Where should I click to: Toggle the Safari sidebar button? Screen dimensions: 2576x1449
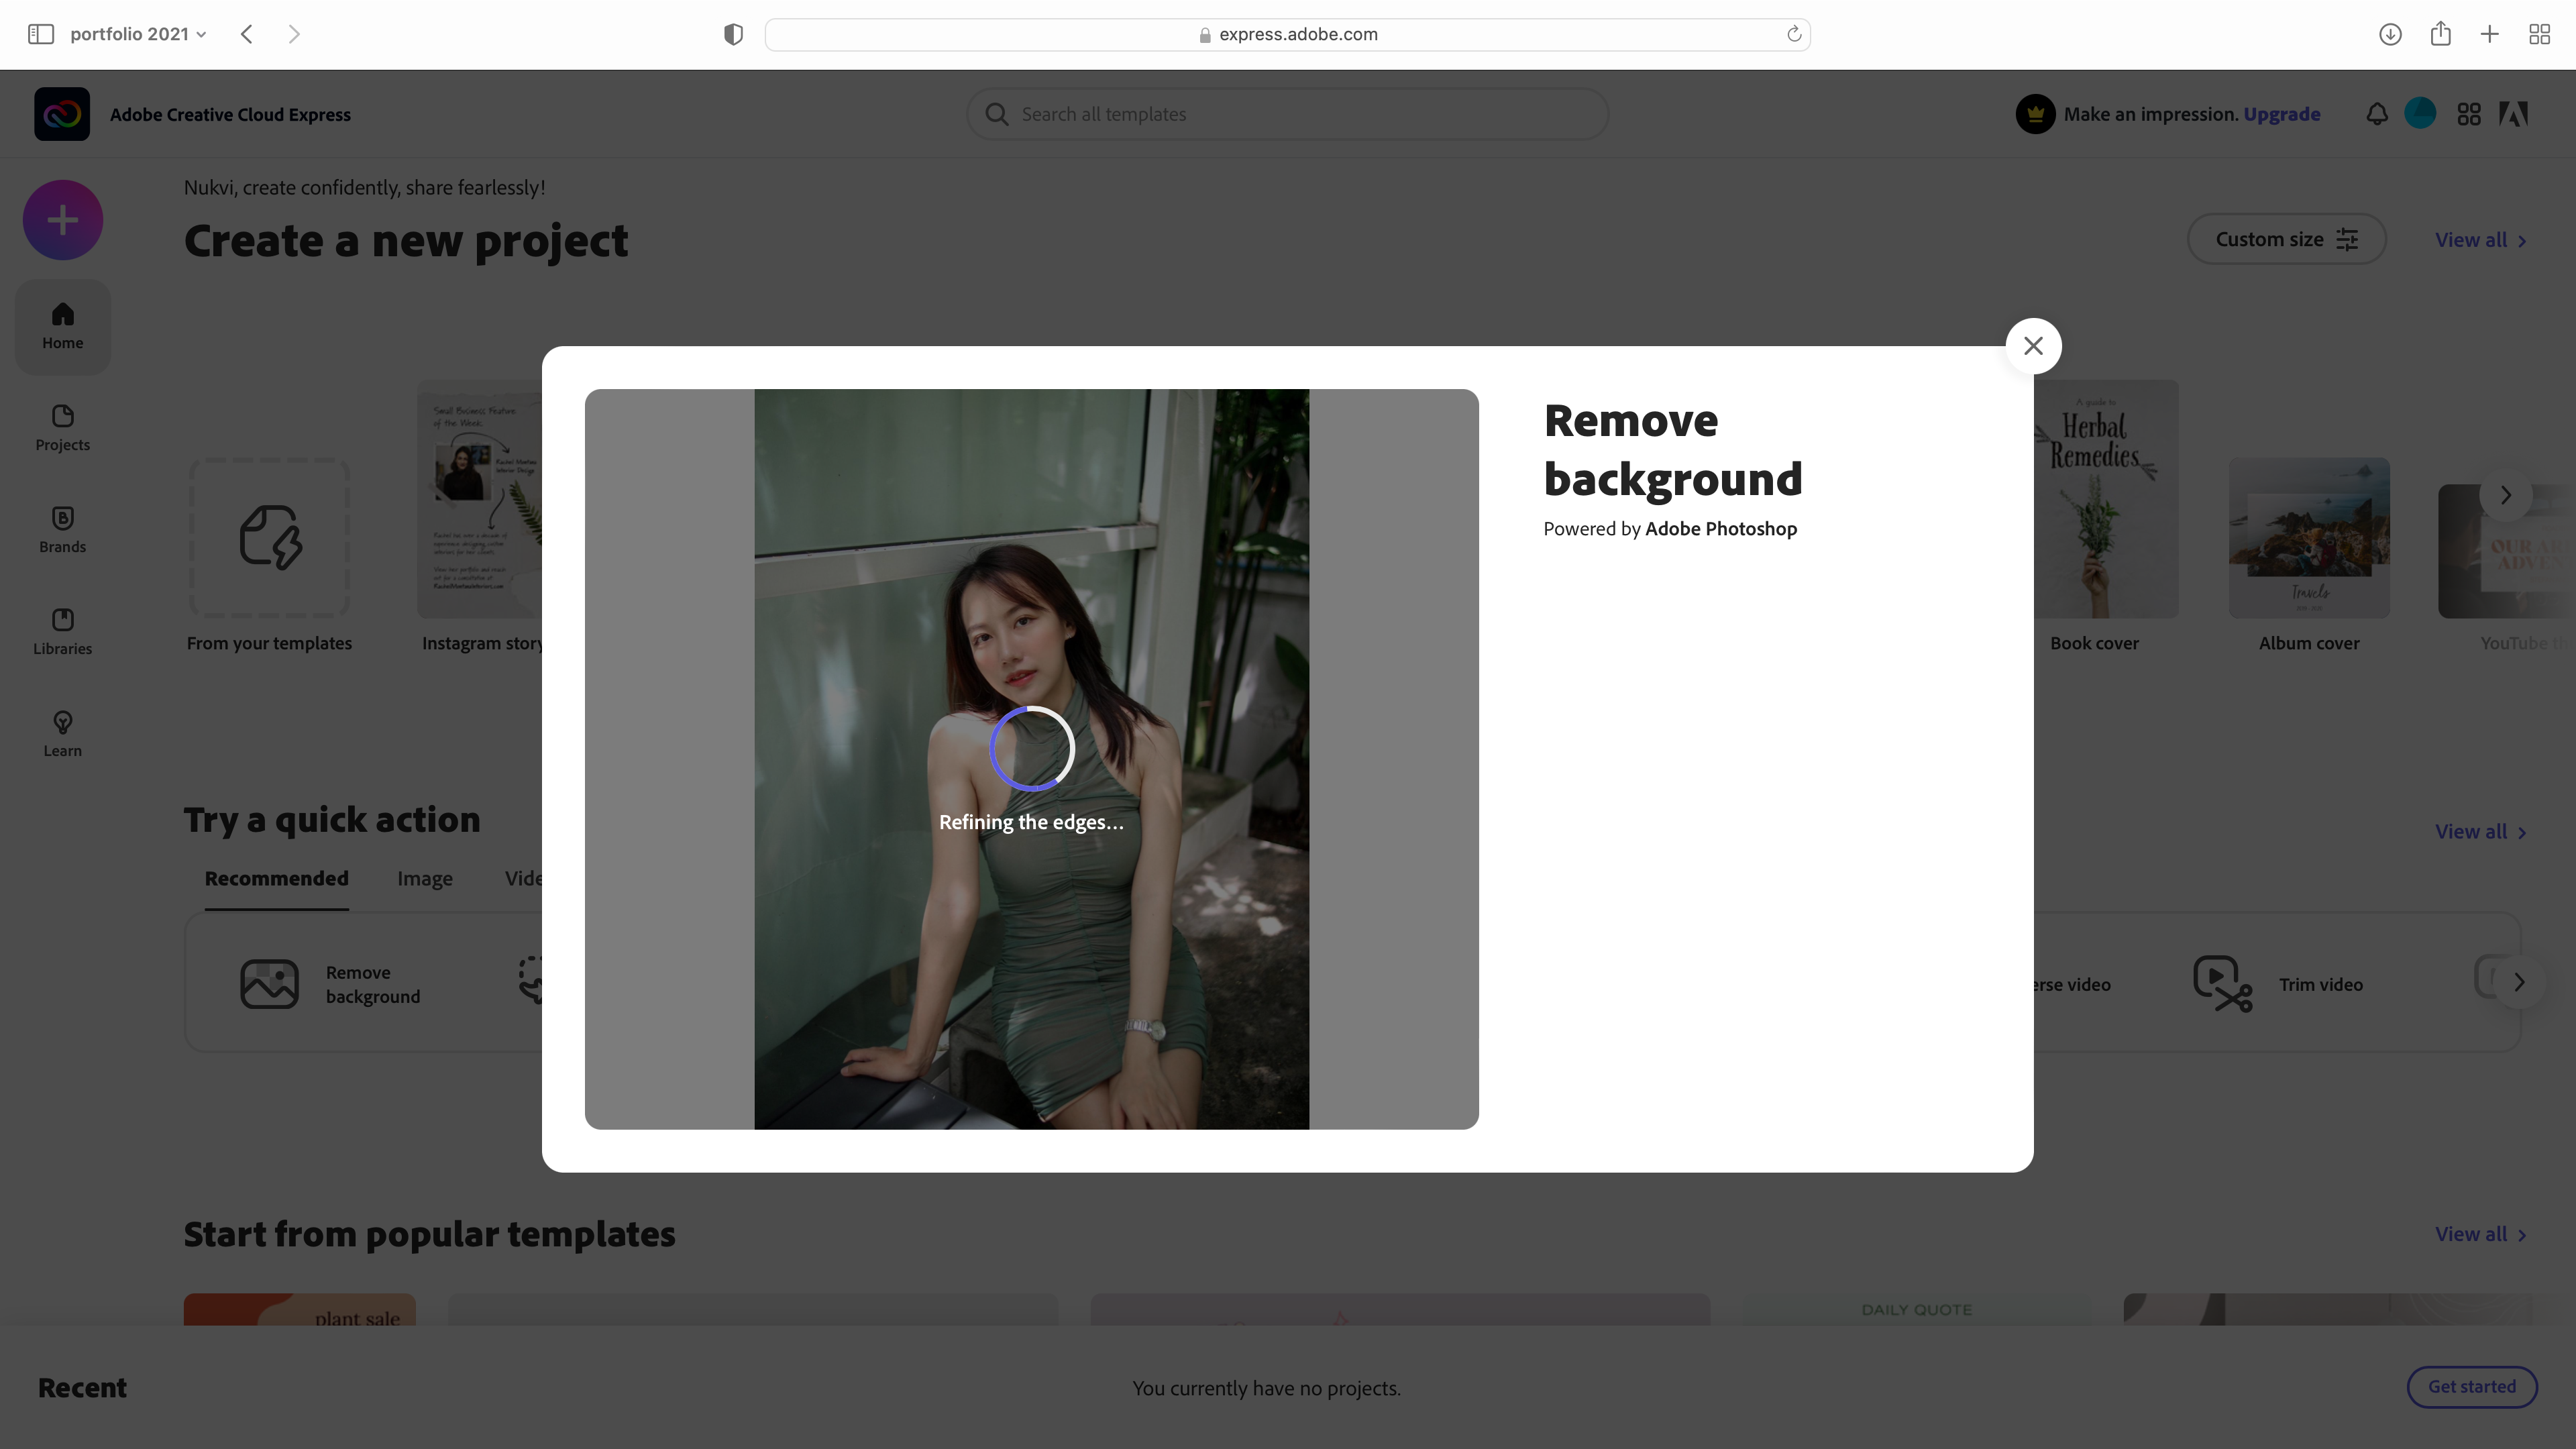point(40,34)
